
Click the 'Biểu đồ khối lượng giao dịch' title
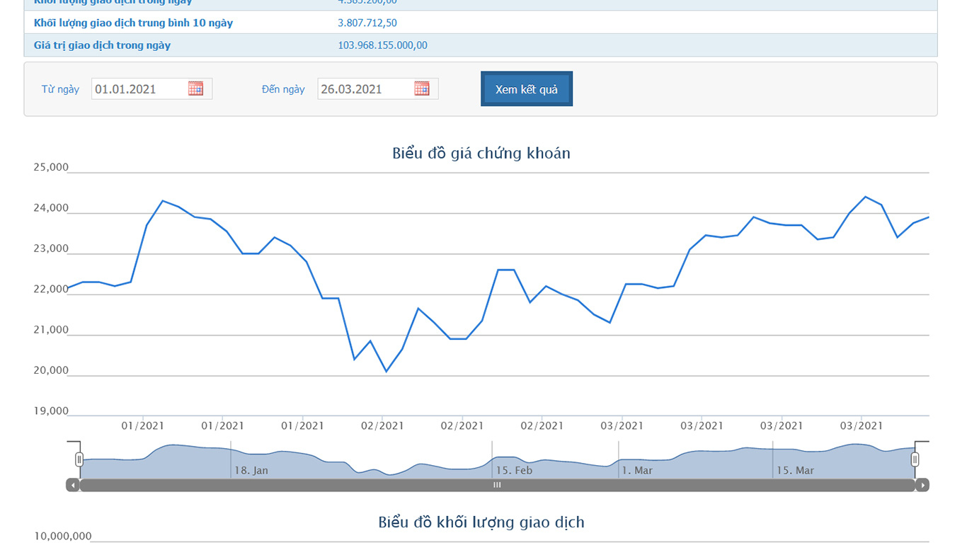481,522
